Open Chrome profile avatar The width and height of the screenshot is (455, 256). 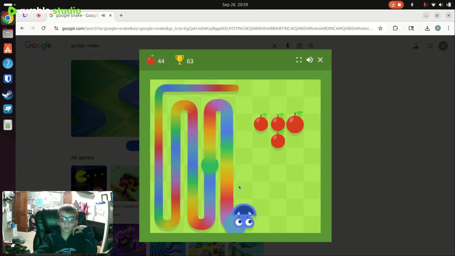(x=438, y=28)
